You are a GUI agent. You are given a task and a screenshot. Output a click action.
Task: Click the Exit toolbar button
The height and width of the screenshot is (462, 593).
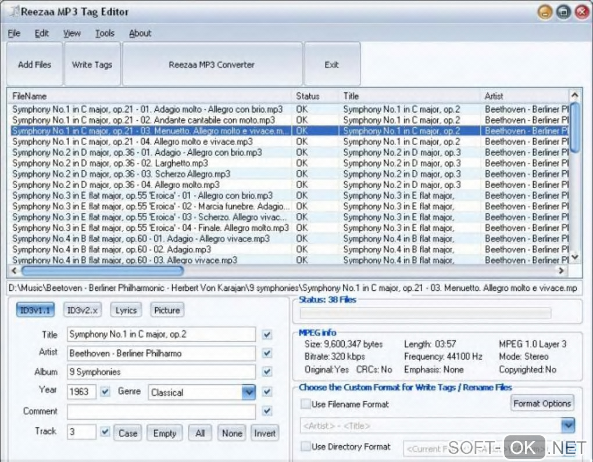point(332,64)
